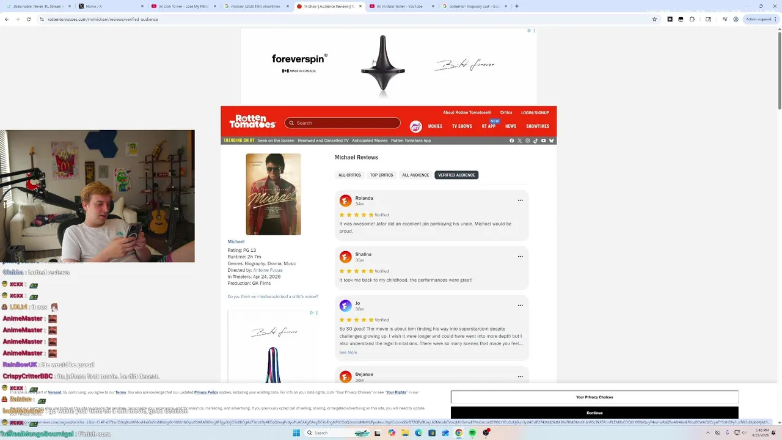Open the RT App menu
Image resolution: width=782 pixels, height=440 pixels.
click(489, 127)
